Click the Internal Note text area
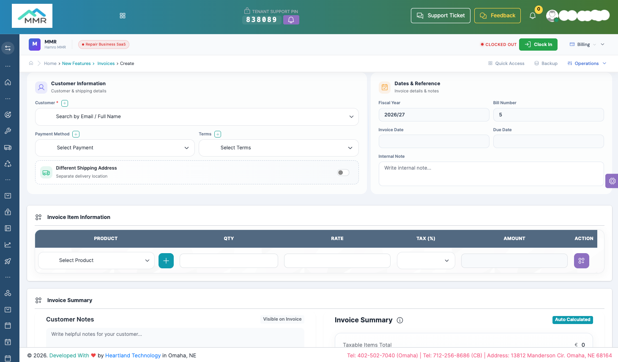Viewport: 618px width, 362px height. 491,174
